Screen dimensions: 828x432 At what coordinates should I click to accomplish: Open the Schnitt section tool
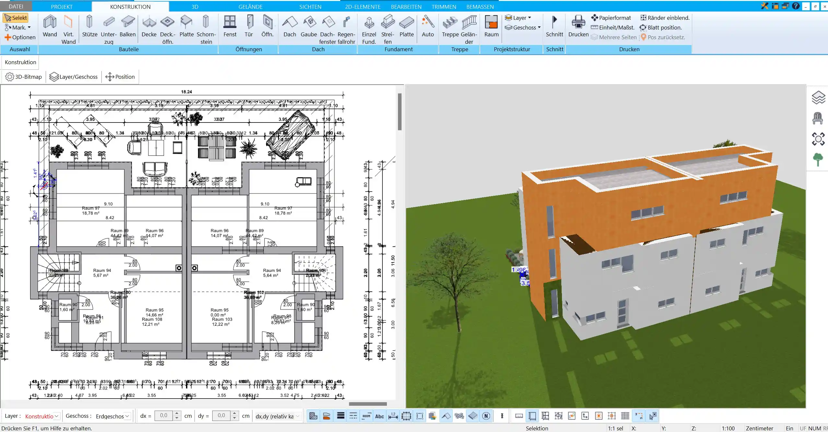[x=554, y=26]
